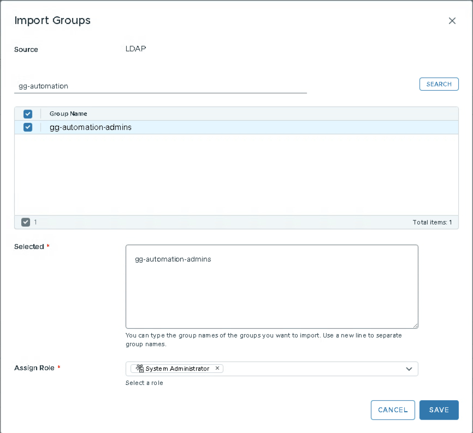Toggle the select-all checkbox in table header

coord(28,114)
